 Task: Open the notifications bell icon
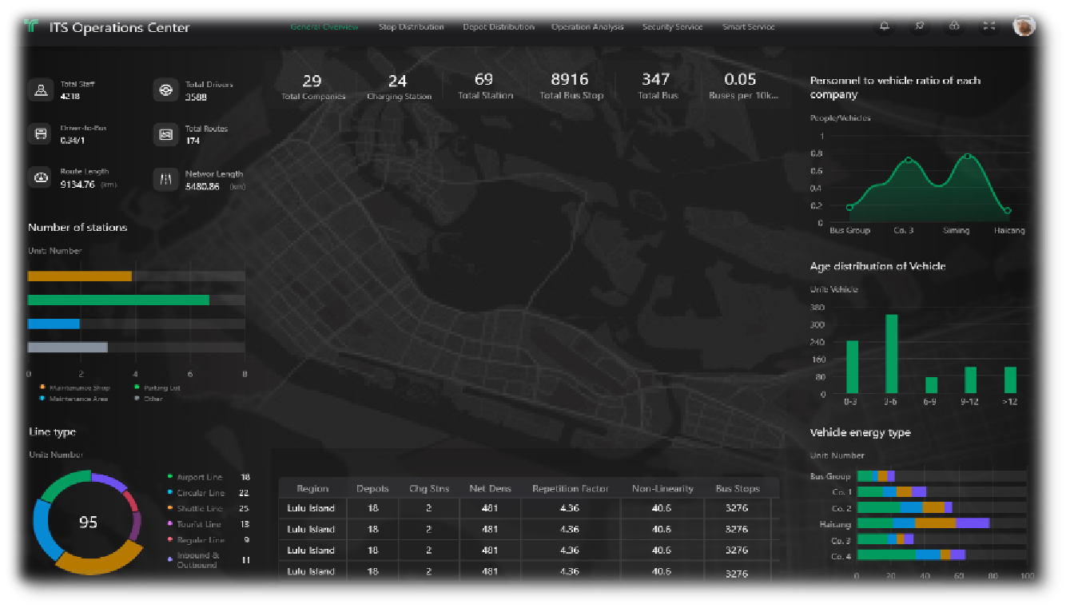pos(884,26)
